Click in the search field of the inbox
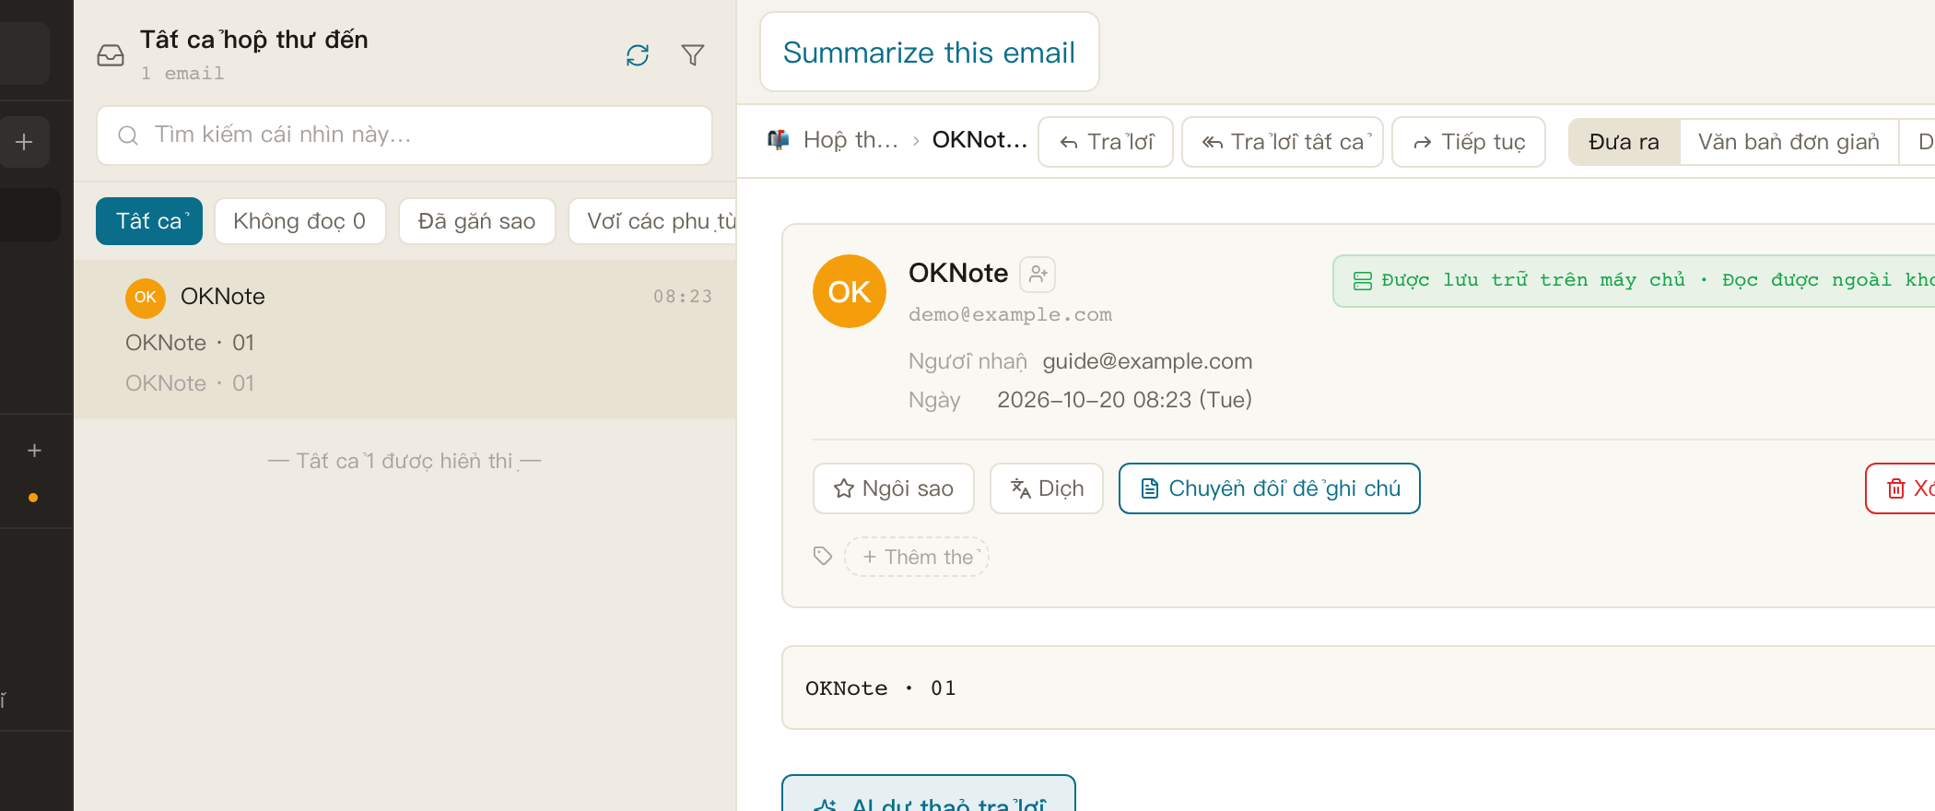Screen dimensions: 1935x811 pyautogui.click(x=405, y=135)
